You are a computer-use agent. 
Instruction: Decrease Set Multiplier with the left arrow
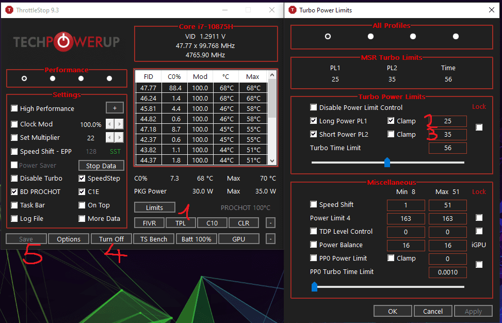(x=110, y=138)
